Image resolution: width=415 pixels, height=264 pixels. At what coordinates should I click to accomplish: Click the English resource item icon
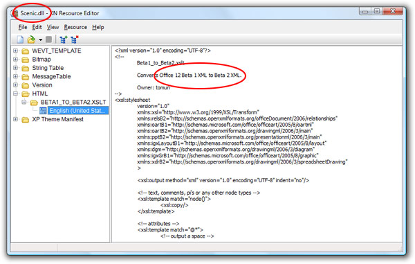43,111
